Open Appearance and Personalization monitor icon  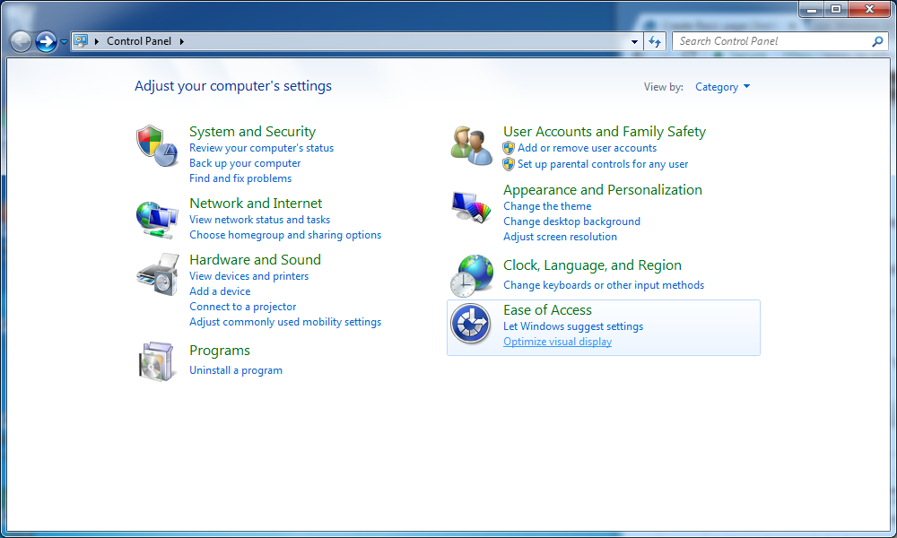pyautogui.click(x=471, y=207)
